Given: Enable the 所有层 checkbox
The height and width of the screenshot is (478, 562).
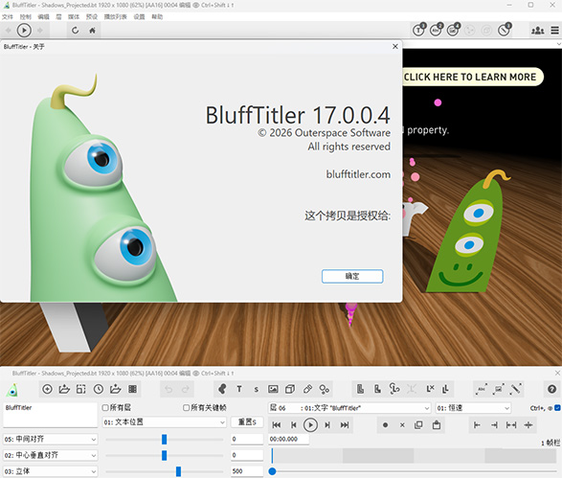Looking at the screenshot, I should point(105,408).
